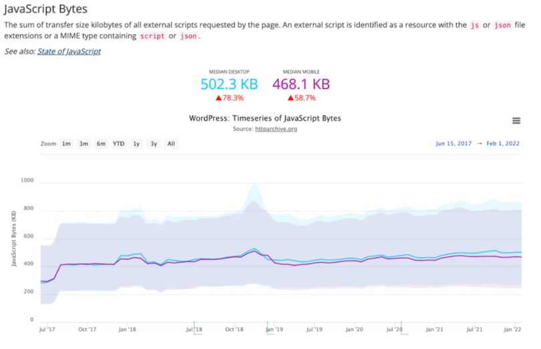Click the 58.7% mobile increase figure

[301, 98]
